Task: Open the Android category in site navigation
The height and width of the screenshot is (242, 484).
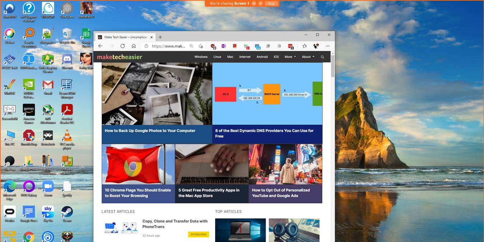Action: 262,57
